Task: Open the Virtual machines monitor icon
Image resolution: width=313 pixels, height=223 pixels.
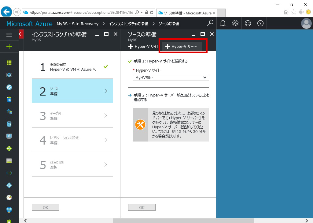Action: [x=9, y=136]
